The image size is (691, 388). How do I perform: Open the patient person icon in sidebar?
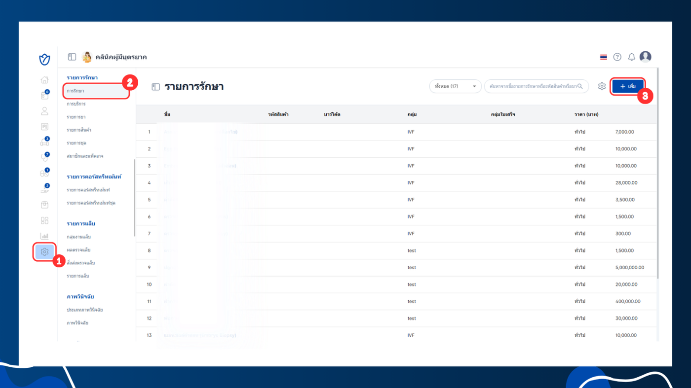click(x=44, y=111)
